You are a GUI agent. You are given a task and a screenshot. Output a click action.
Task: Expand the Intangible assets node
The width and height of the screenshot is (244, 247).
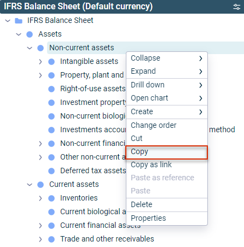point(40,62)
